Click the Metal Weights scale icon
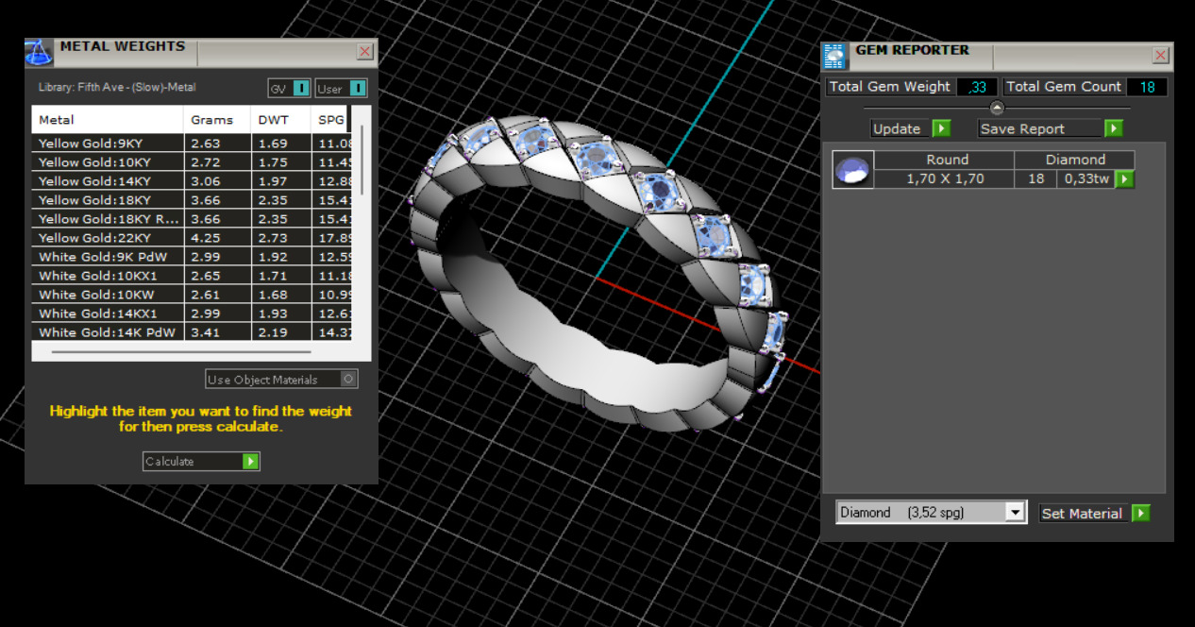 (x=39, y=52)
